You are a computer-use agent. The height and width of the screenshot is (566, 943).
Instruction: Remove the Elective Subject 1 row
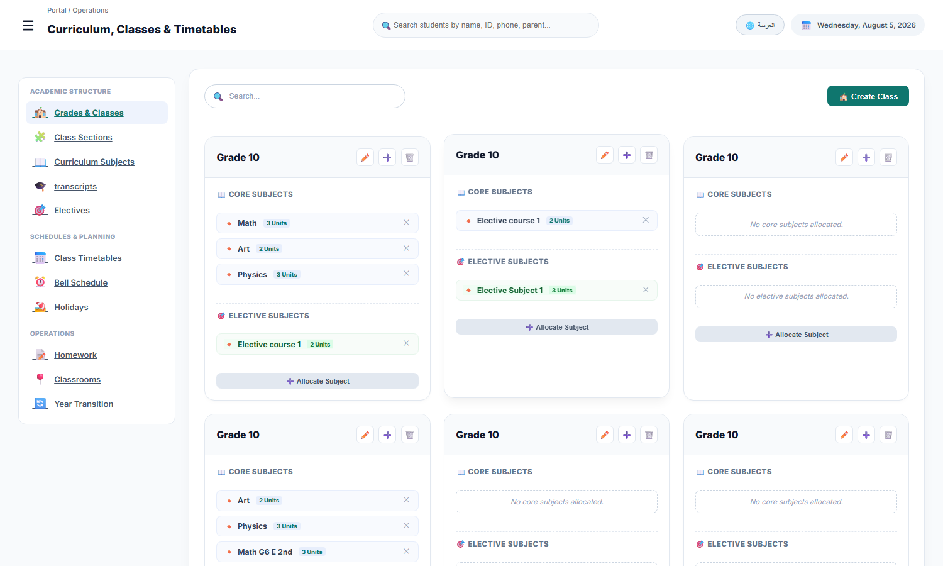tap(646, 290)
